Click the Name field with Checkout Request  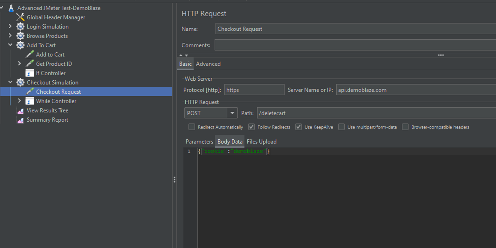coord(356,29)
